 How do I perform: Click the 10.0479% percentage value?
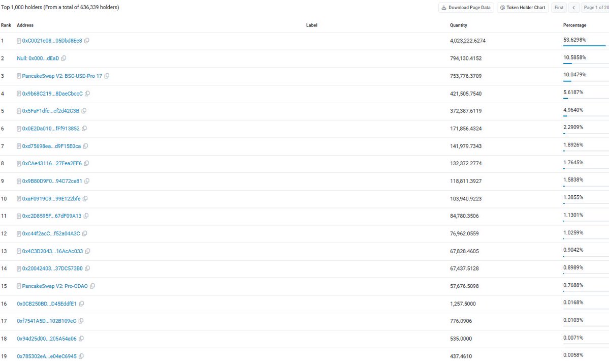[x=574, y=75]
